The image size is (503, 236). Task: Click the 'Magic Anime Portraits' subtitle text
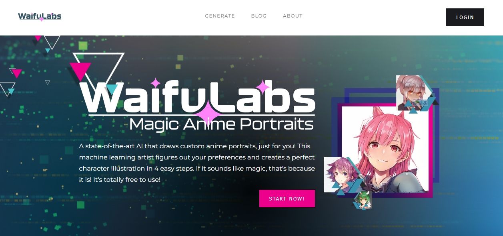pos(221,124)
